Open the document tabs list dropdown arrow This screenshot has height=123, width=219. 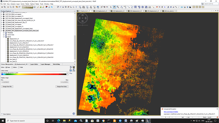tap(216, 11)
